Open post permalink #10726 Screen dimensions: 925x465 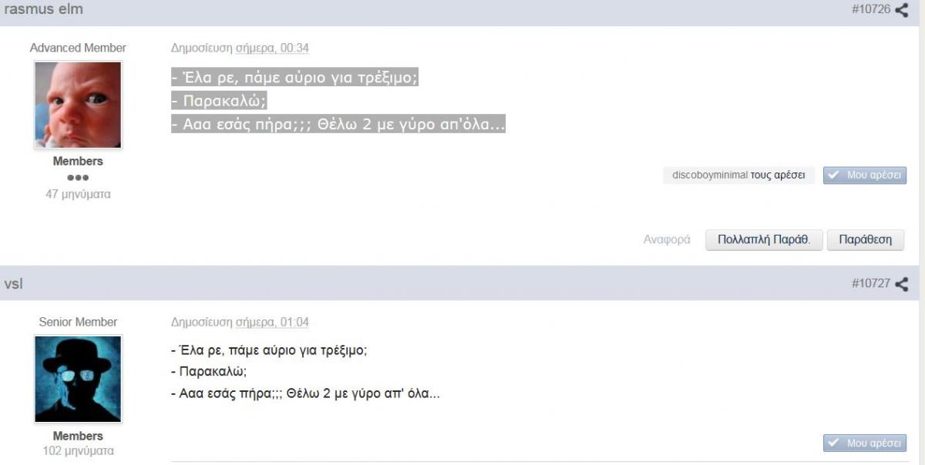click(871, 10)
